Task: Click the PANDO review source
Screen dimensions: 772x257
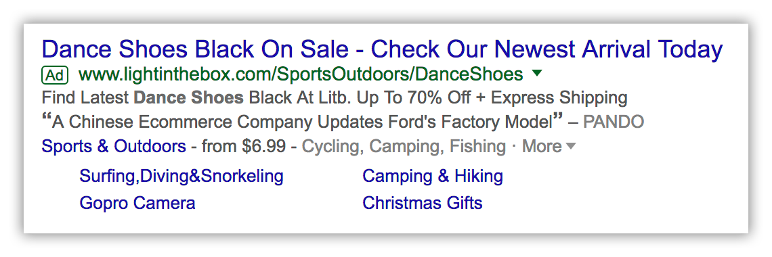Action: [614, 122]
